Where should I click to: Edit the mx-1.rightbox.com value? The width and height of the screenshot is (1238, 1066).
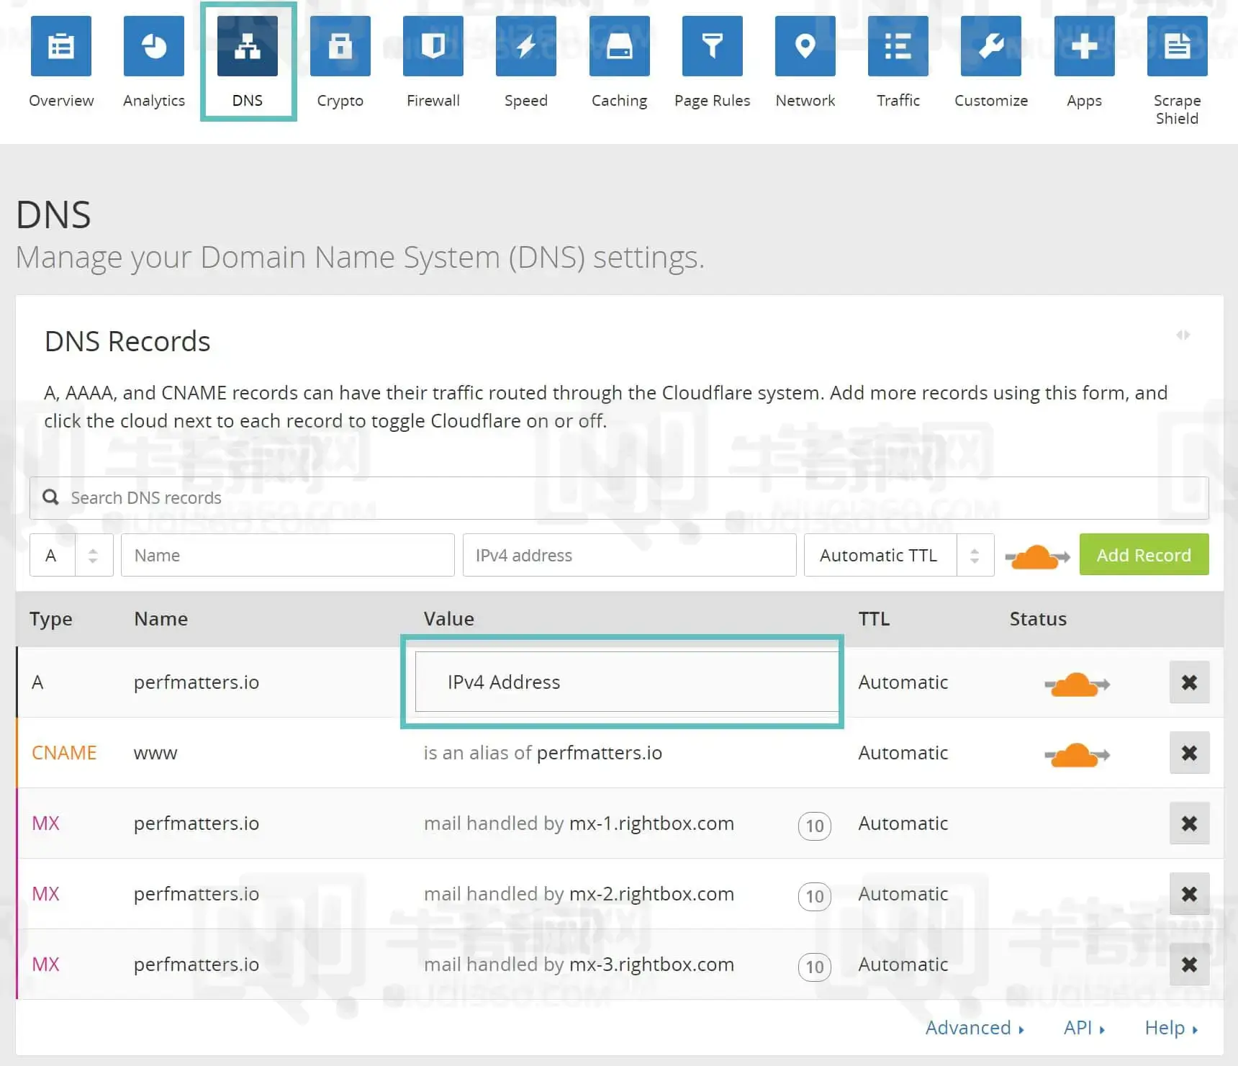(579, 823)
